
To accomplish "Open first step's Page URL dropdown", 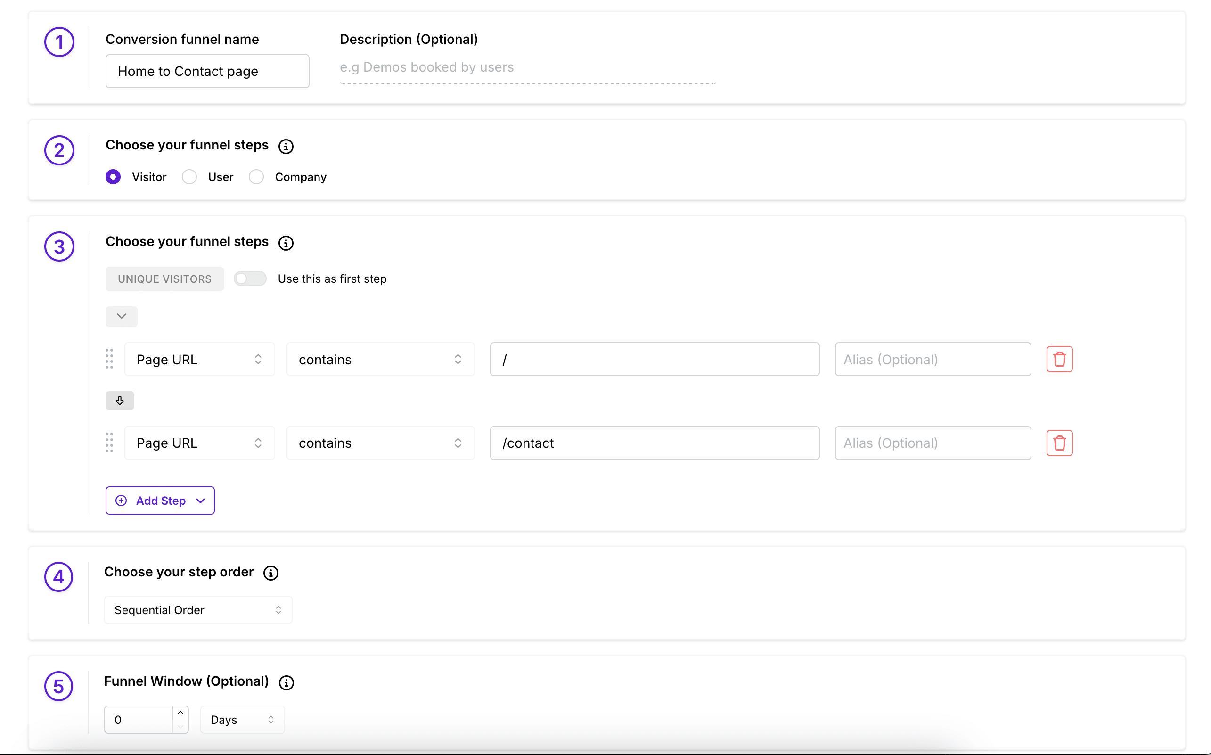I will point(199,359).
